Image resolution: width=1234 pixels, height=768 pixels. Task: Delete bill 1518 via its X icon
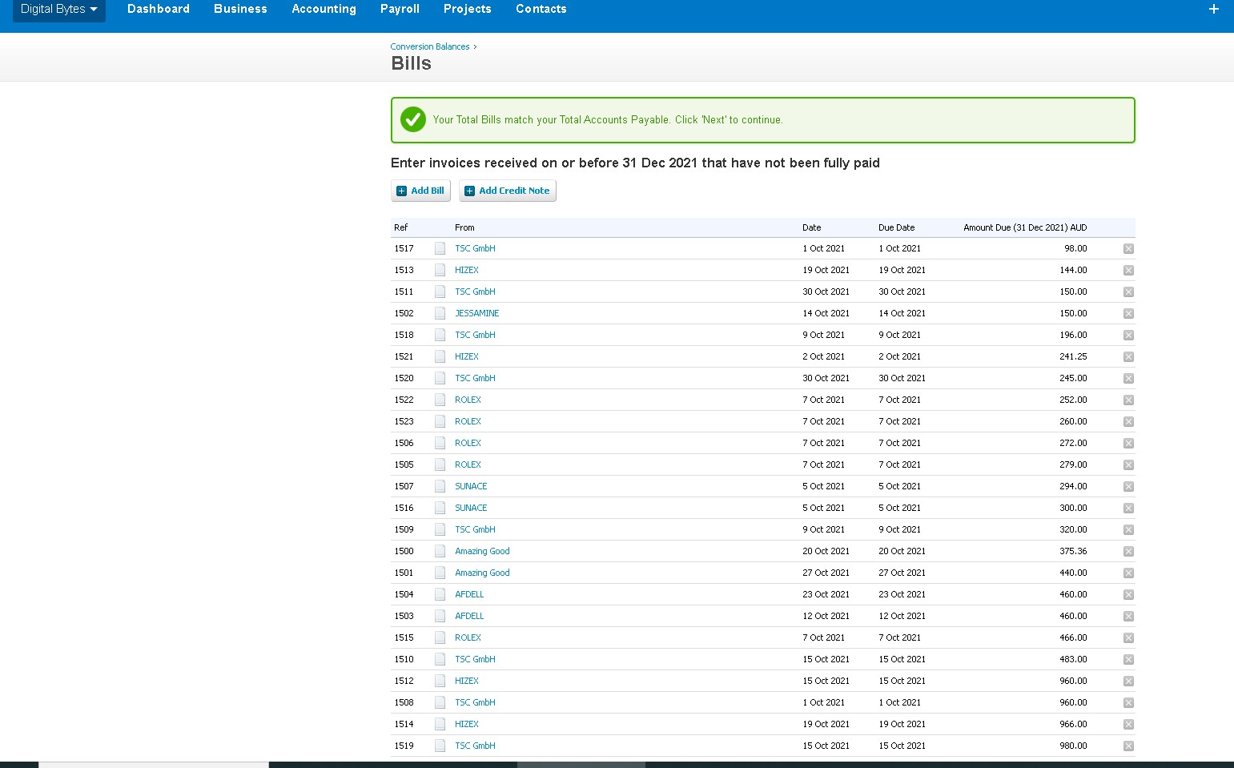pos(1128,336)
